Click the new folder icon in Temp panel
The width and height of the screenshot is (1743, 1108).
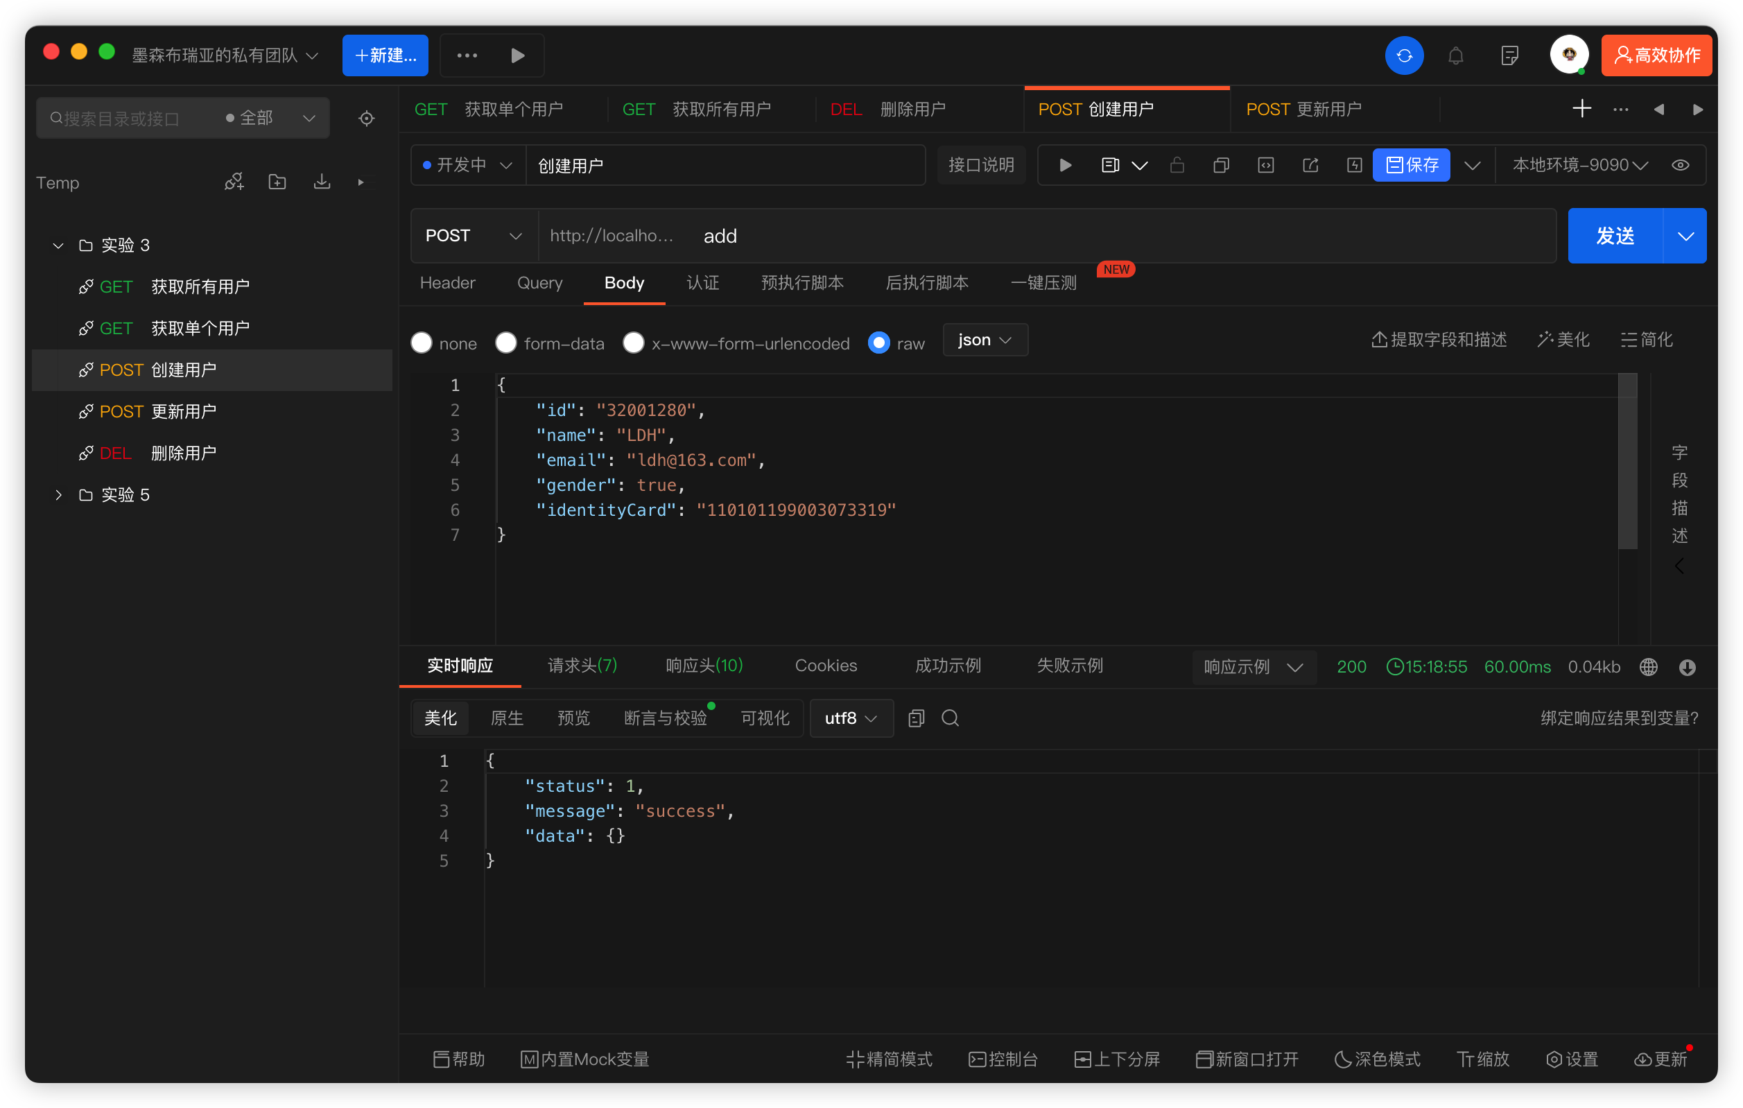[277, 182]
